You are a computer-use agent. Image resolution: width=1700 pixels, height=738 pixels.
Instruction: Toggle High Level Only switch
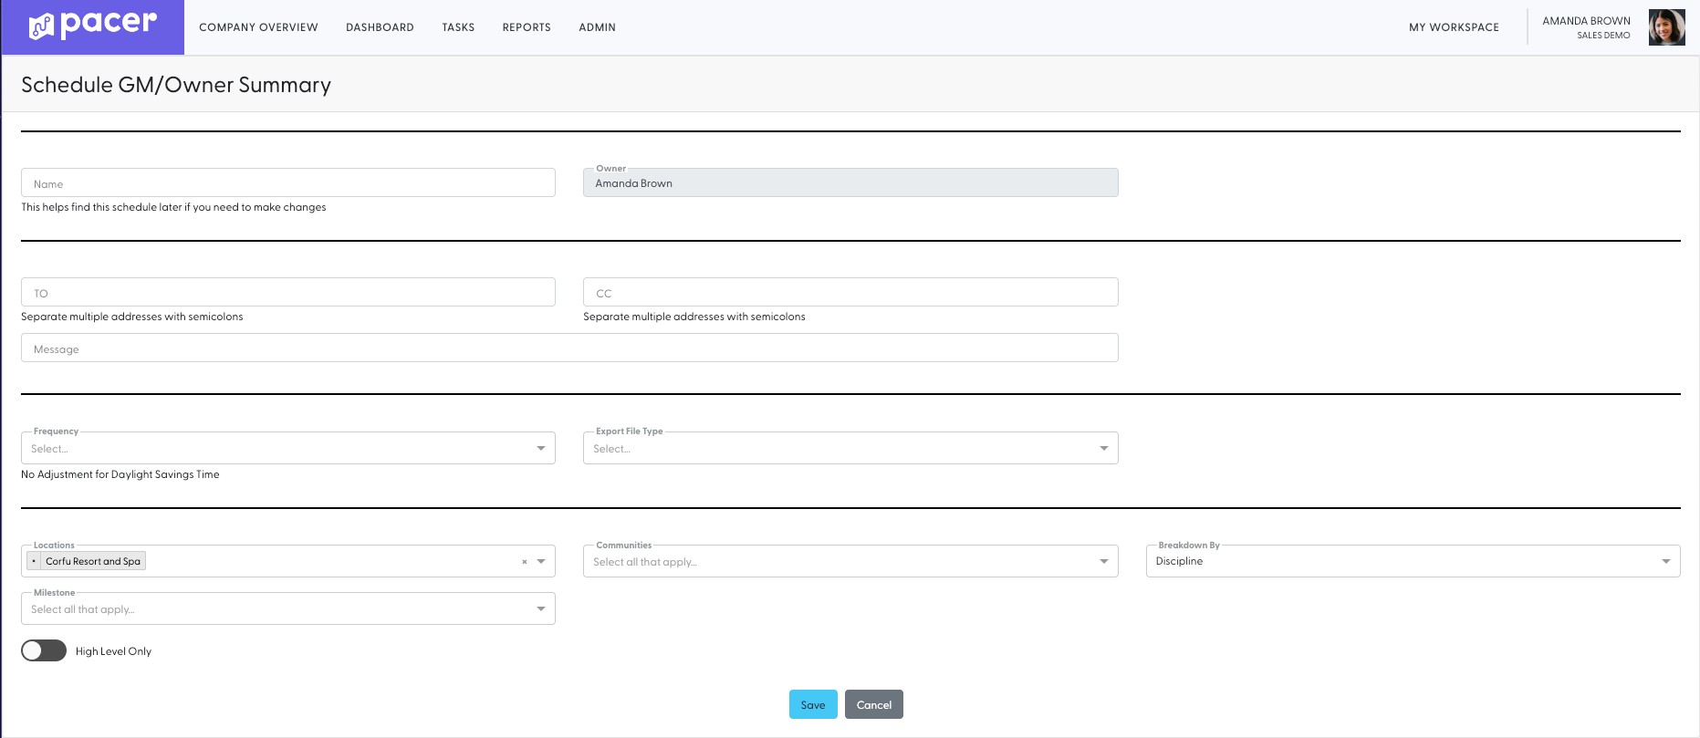point(44,650)
